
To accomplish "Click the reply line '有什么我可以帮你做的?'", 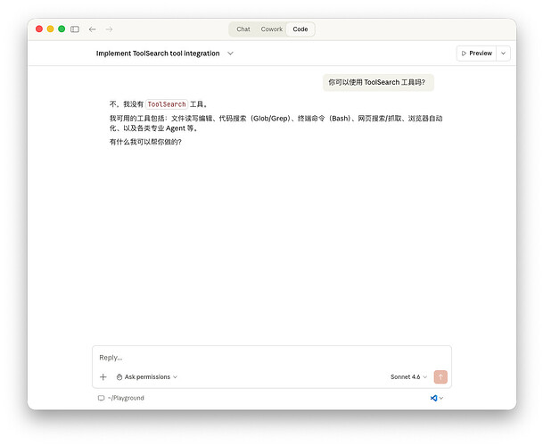I will point(145,142).
